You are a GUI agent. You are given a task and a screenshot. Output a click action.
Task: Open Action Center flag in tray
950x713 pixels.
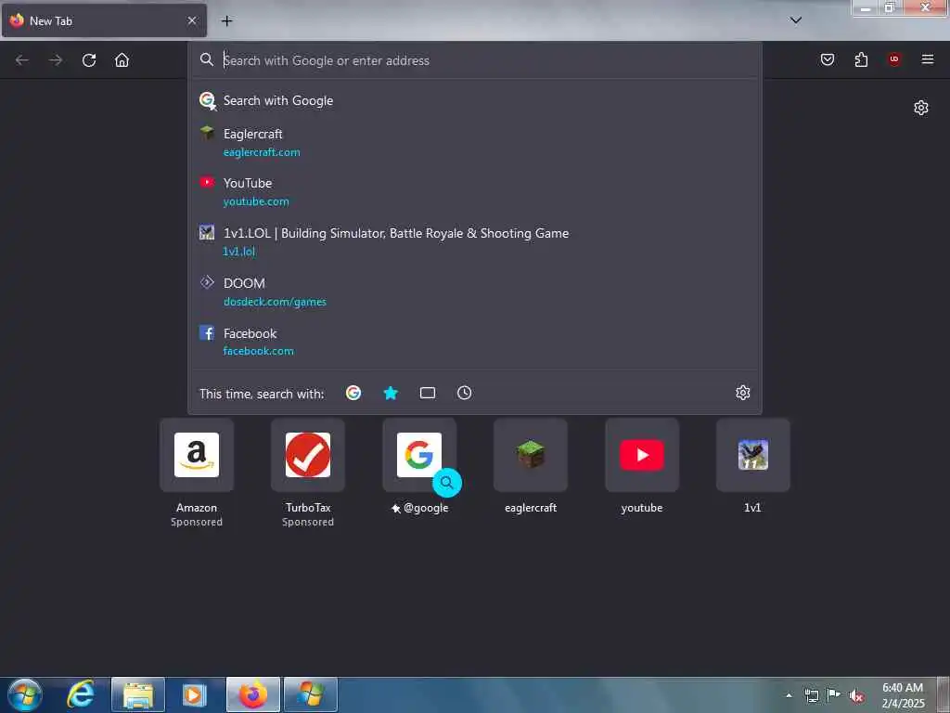[834, 695]
